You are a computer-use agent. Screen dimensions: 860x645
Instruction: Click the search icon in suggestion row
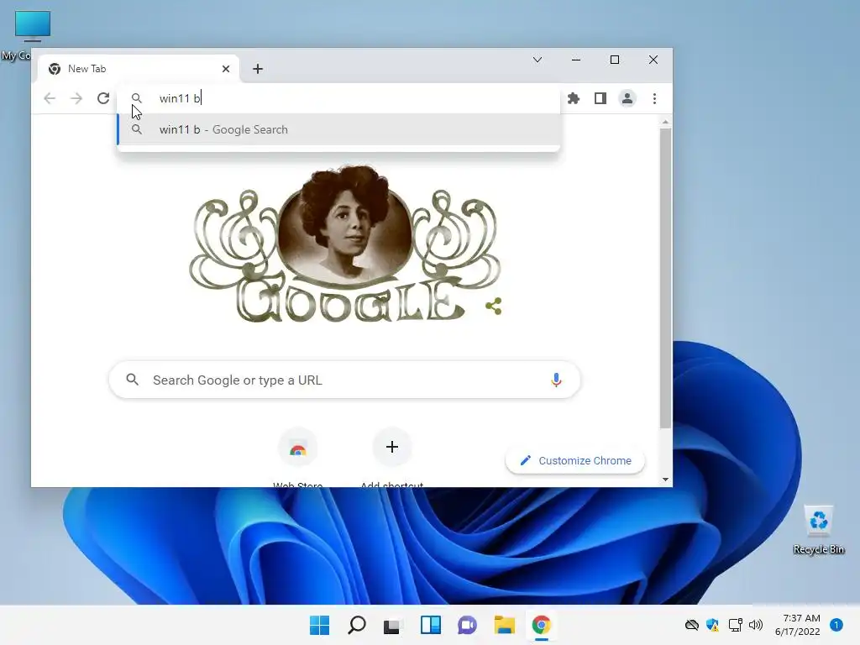pyautogui.click(x=137, y=129)
